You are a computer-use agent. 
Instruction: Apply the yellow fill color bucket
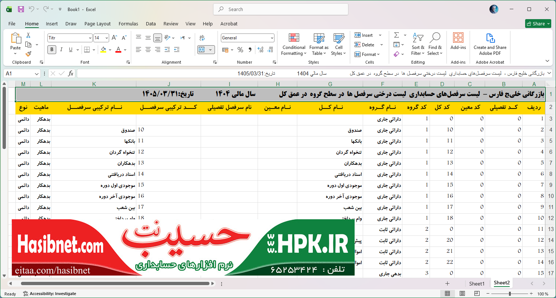[x=103, y=49]
